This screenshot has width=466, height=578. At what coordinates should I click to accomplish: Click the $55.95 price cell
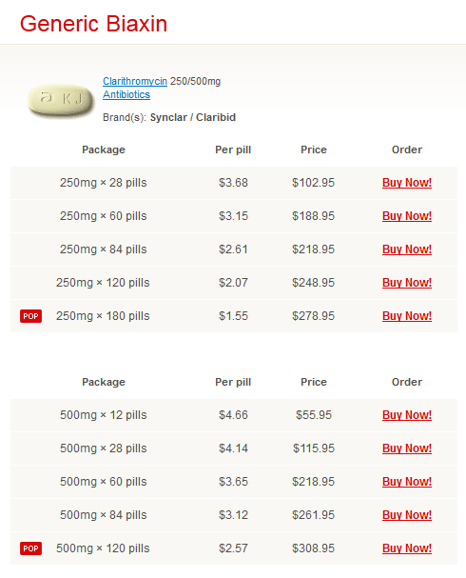(x=314, y=415)
